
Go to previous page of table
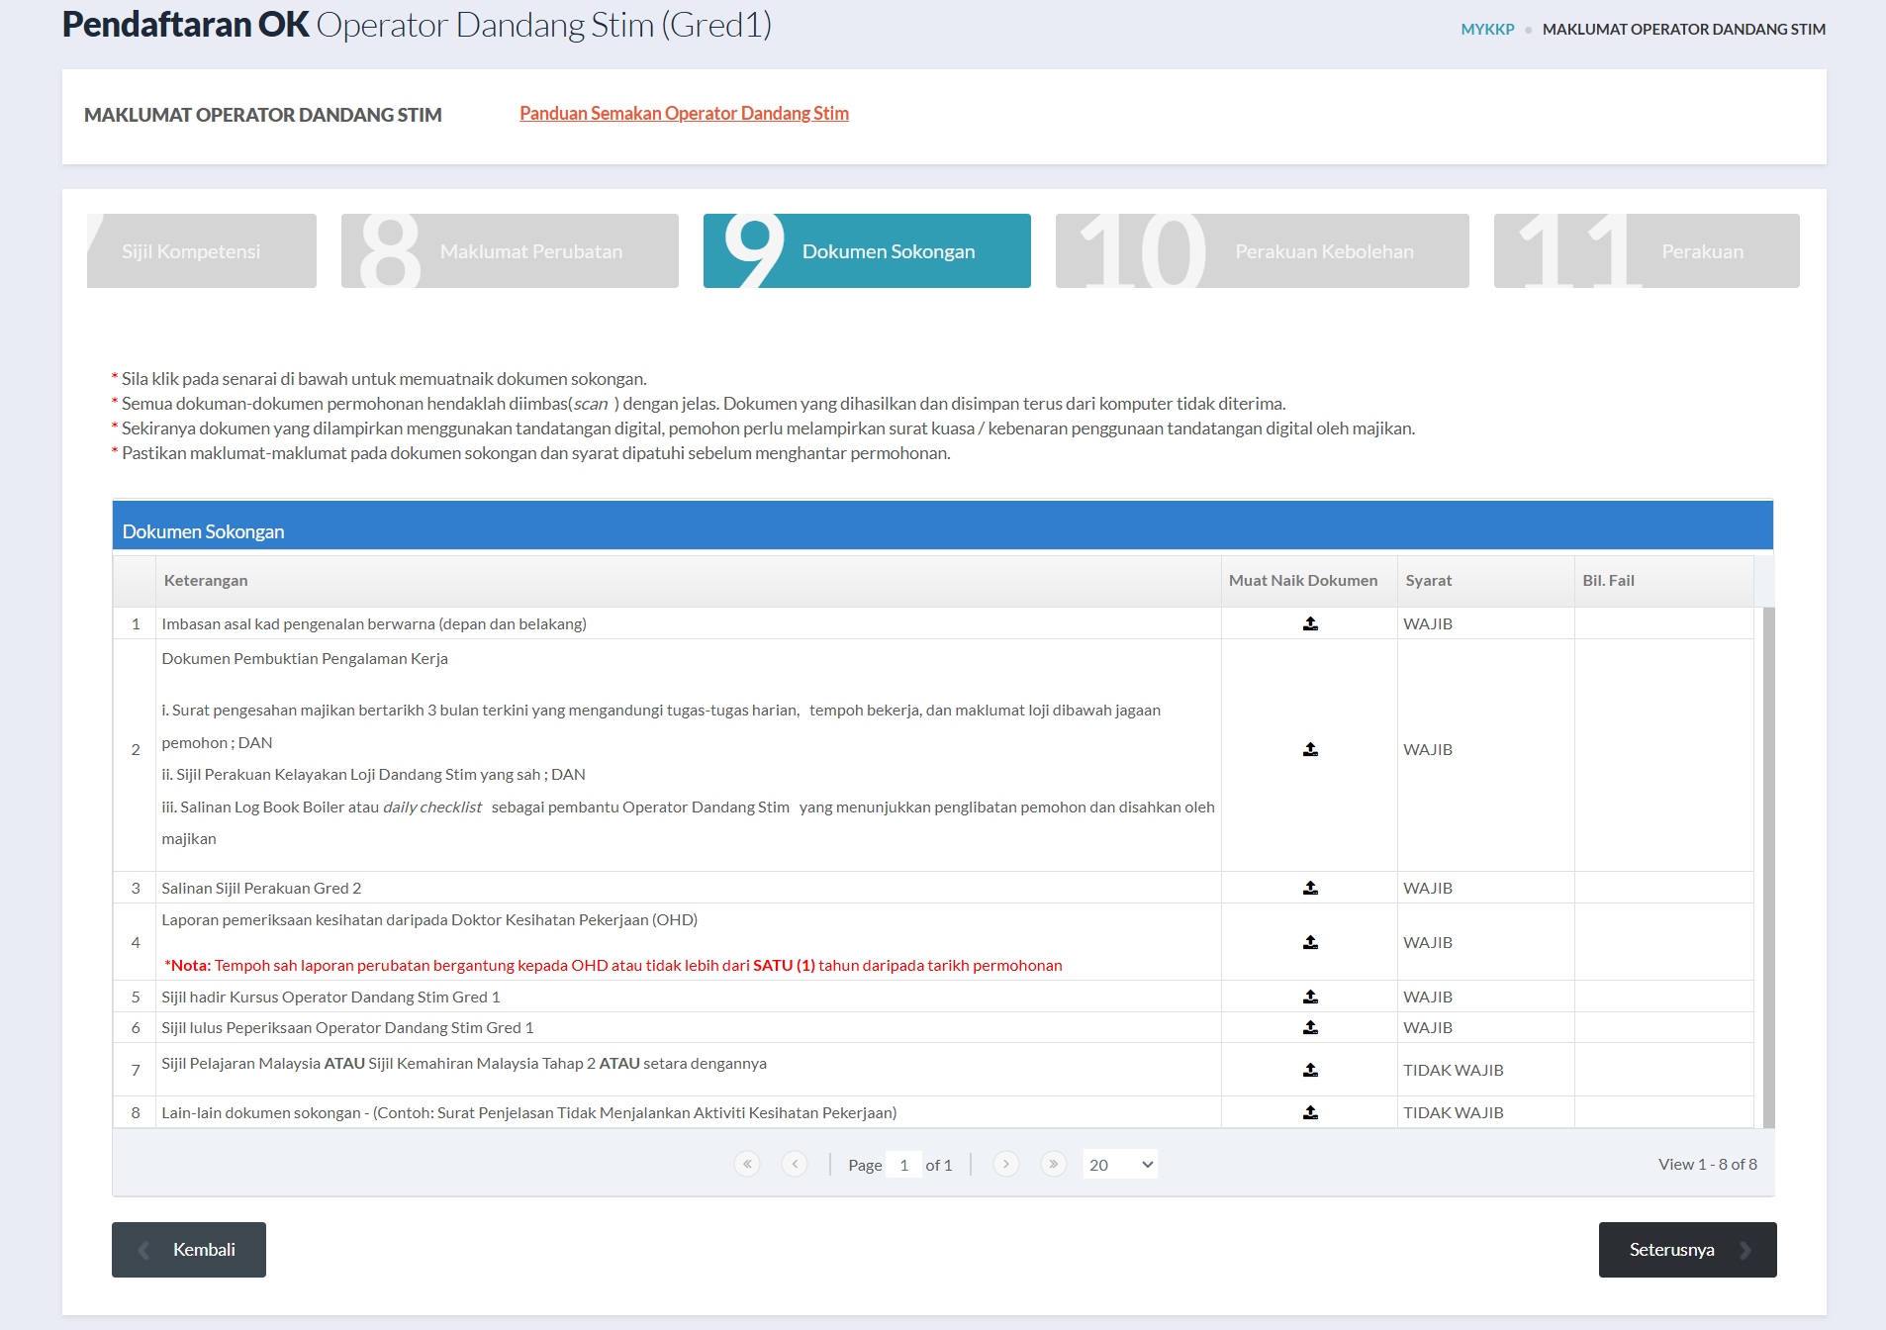[x=794, y=1164]
